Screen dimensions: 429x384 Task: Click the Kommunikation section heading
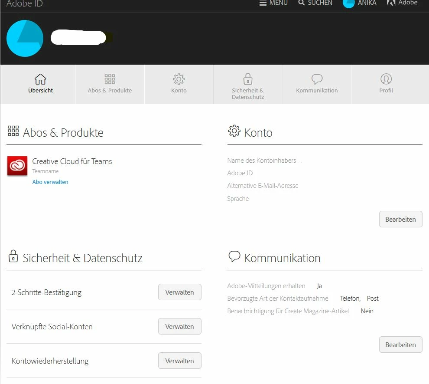(x=282, y=258)
